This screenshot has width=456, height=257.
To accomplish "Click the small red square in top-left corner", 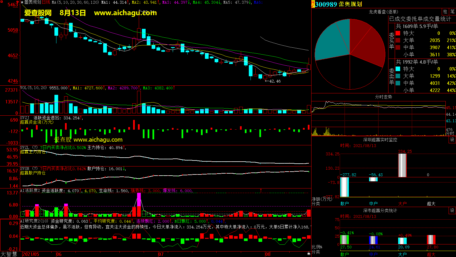I will [2, 2].
